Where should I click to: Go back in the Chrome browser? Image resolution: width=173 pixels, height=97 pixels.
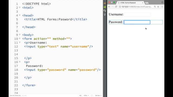click(x=109, y=7)
